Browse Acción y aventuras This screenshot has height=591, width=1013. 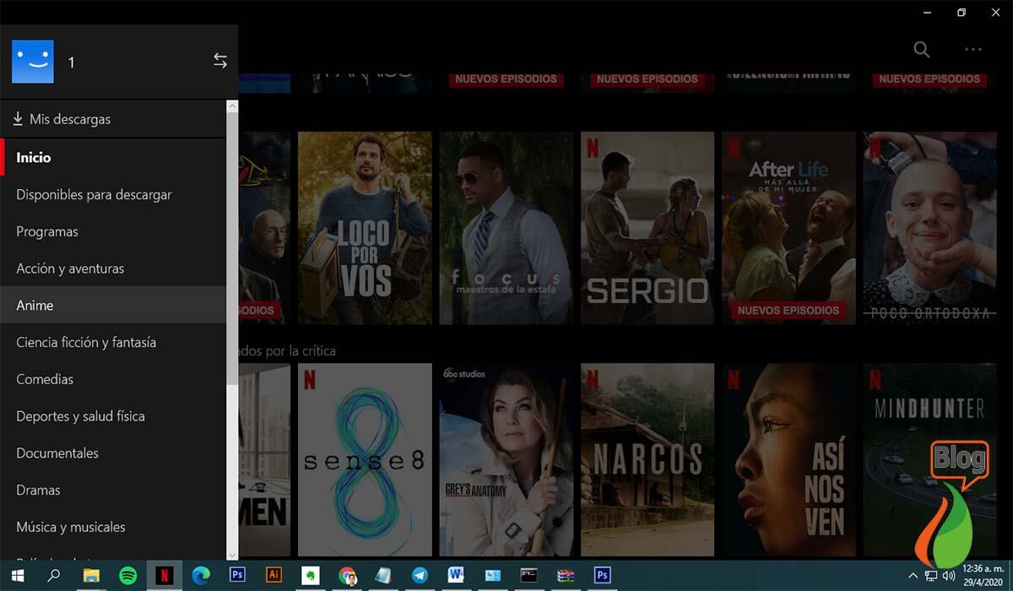click(x=113, y=268)
